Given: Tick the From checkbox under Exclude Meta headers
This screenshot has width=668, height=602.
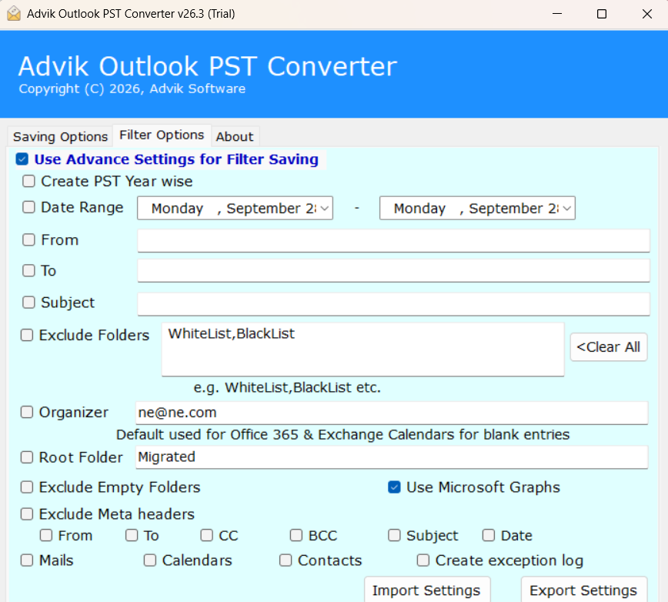Looking at the screenshot, I should pos(46,536).
